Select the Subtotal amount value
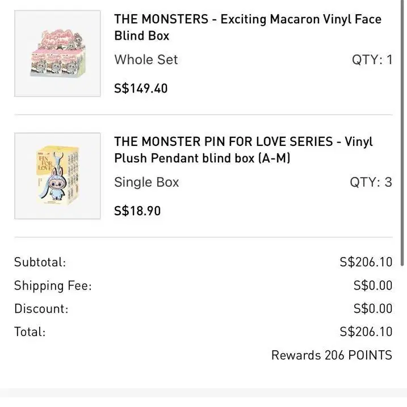407x407 pixels. (366, 262)
